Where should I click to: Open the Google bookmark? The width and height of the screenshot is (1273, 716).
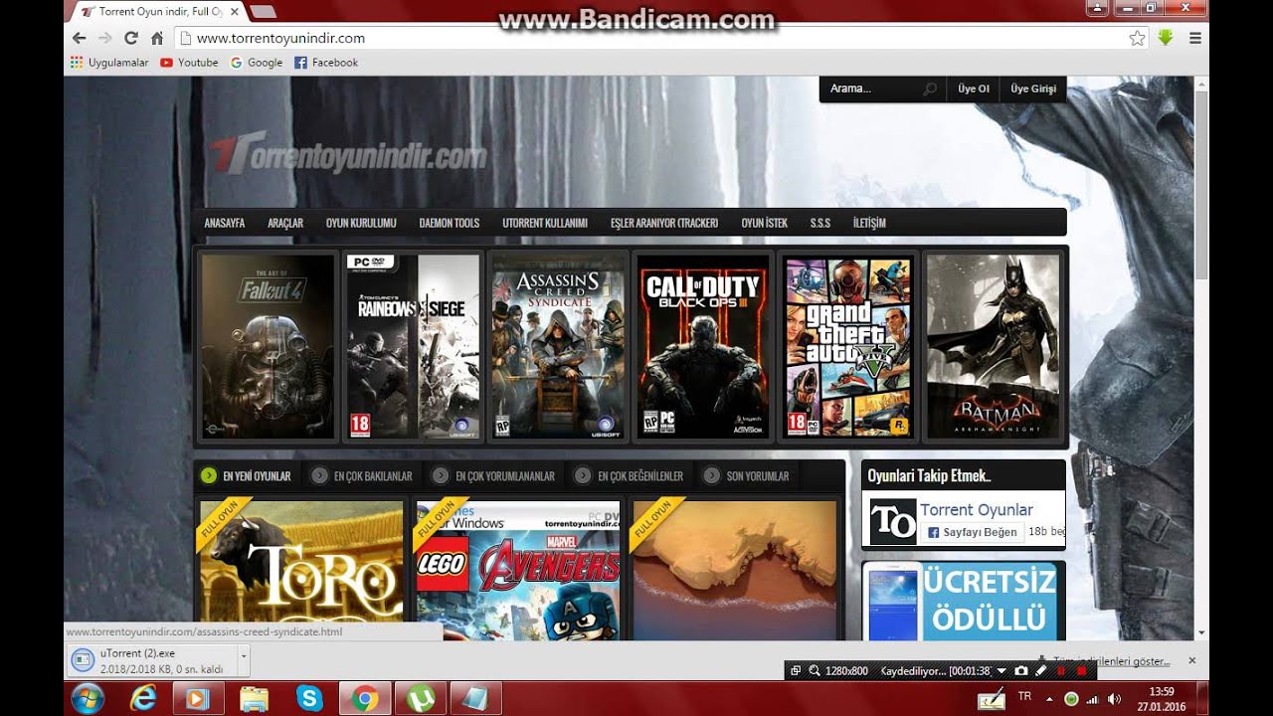point(257,63)
